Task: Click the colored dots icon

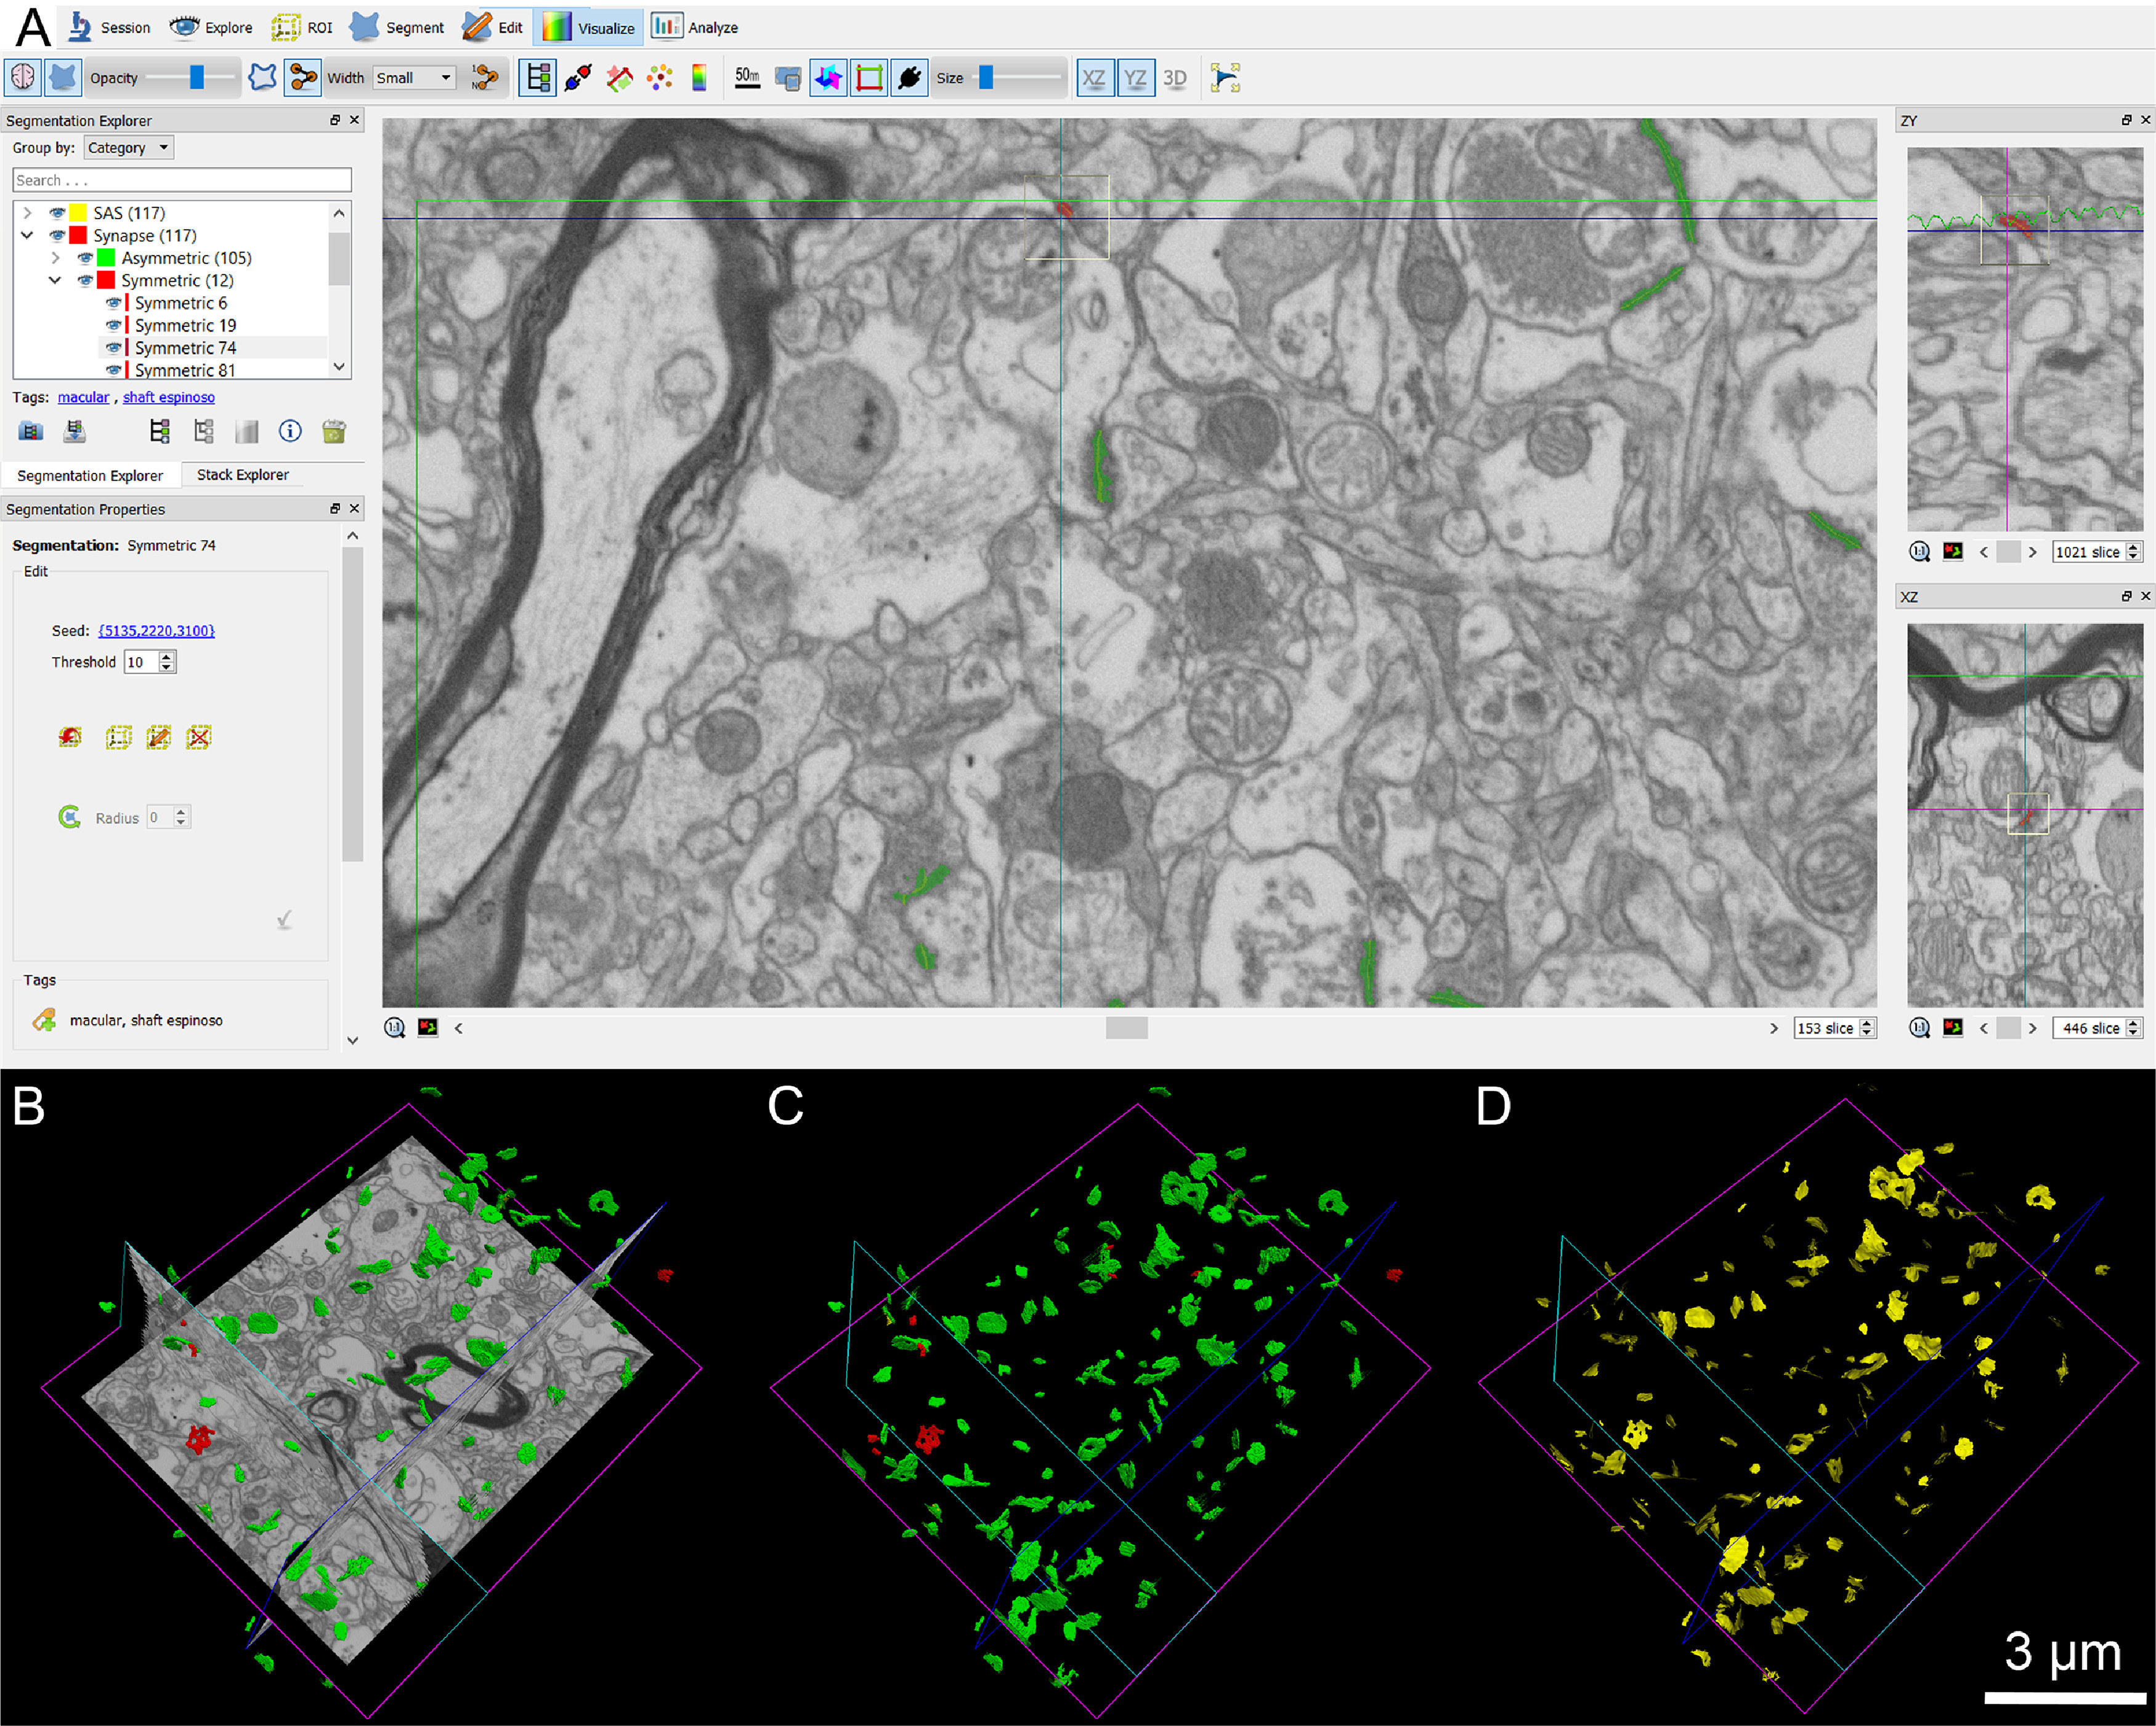Action: pyautogui.click(x=659, y=77)
